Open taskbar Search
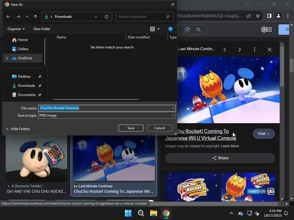The height and width of the screenshot is (220, 294). point(141,213)
